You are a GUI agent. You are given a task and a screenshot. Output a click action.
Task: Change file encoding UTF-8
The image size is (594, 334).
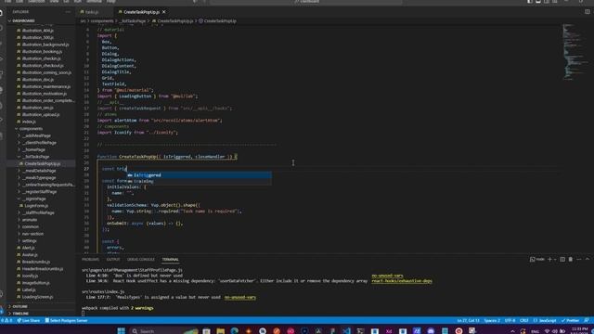click(510, 321)
